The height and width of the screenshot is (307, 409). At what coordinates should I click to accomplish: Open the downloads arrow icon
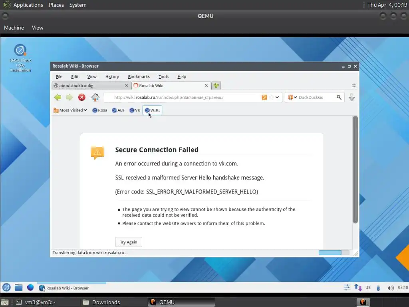point(352,98)
